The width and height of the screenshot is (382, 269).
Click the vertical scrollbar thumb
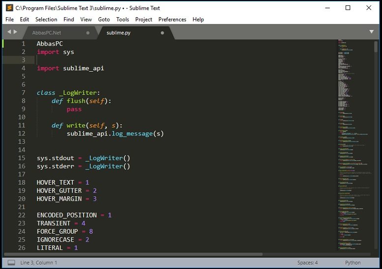click(376, 47)
